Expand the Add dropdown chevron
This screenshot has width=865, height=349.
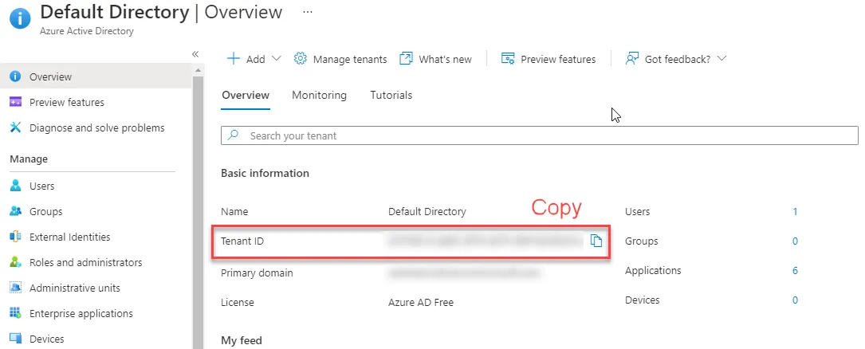277,58
